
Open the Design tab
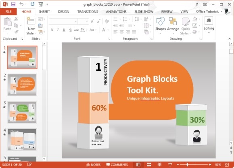point(64,12)
